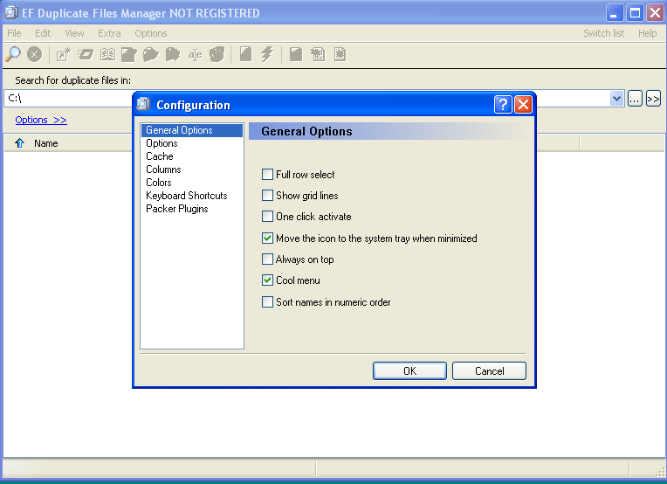Click the folder with arrow toolbar icon
Image resolution: width=667 pixels, height=484 pixels.
tap(173, 54)
